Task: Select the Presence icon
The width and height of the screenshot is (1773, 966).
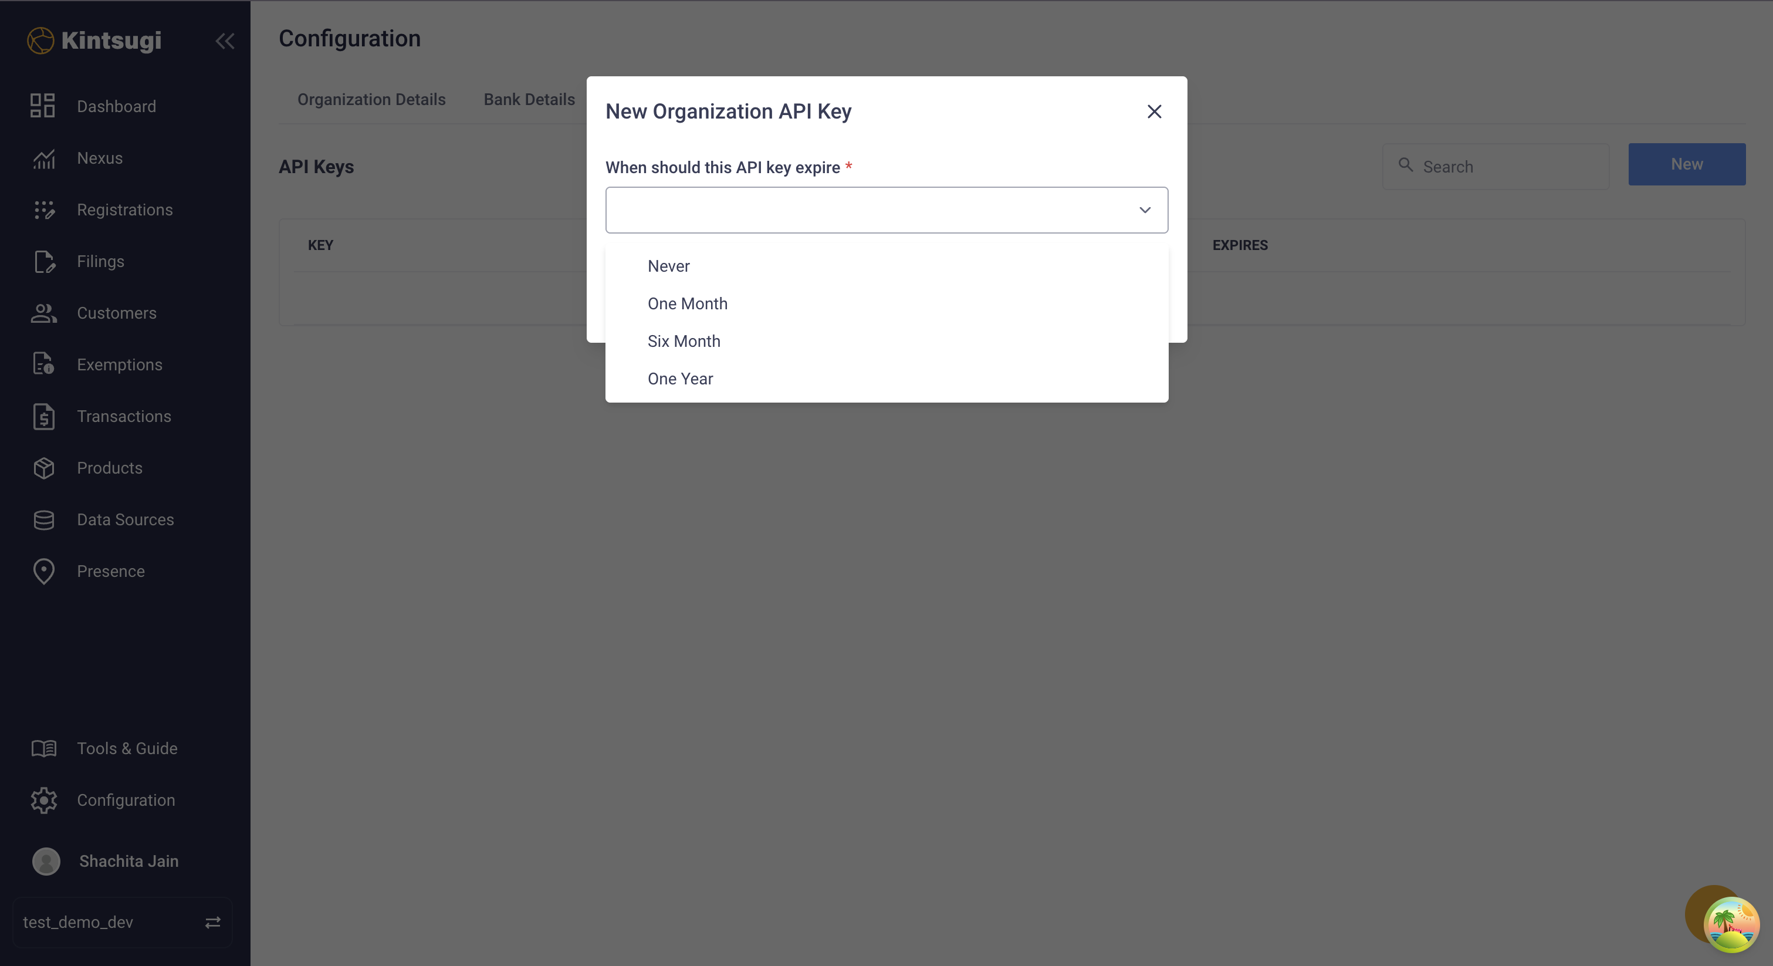Action: coord(44,571)
